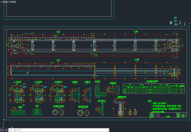The image size is (191, 132).
Task: Select the tall green lamp-like symbol
Action: point(185,24)
